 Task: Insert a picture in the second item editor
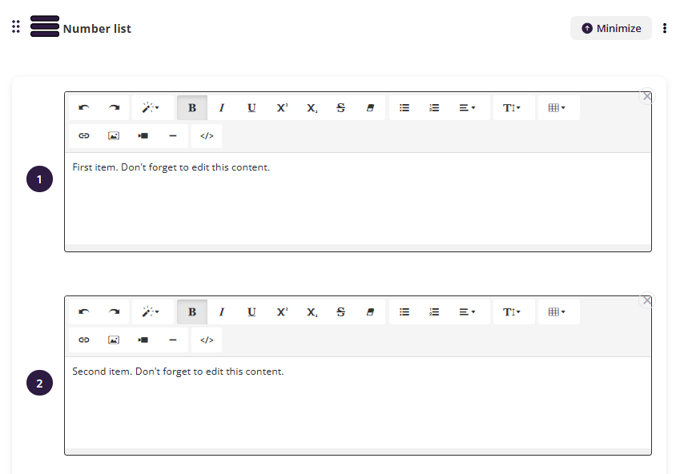[114, 339]
